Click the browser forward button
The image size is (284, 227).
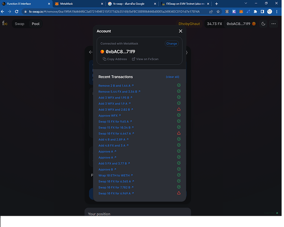click(x=10, y=12)
